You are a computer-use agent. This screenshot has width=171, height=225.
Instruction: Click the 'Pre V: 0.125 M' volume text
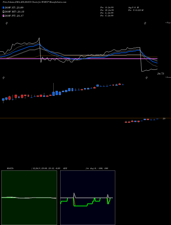point(135,10)
